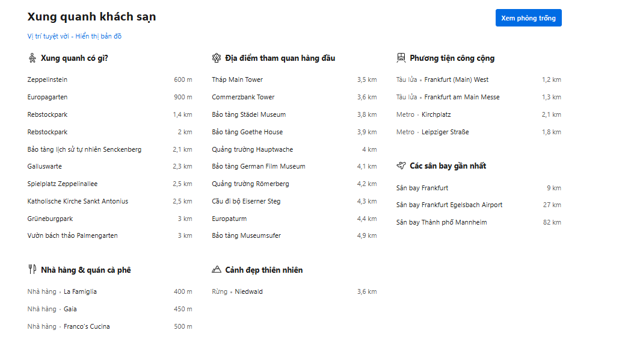The height and width of the screenshot is (342, 631).
Task: Open the 'Vị trí tuyệt vời - Hiển thị bản đồ' link
Action: (x=75, y=36)
